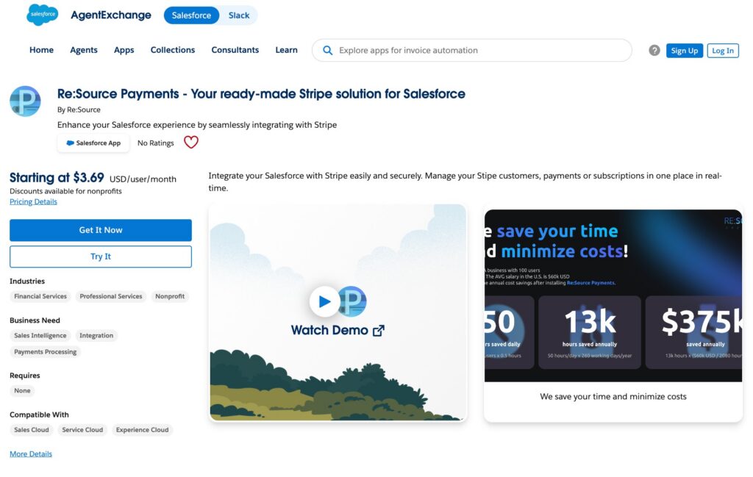Open the help question mark icon

point(654,51)
